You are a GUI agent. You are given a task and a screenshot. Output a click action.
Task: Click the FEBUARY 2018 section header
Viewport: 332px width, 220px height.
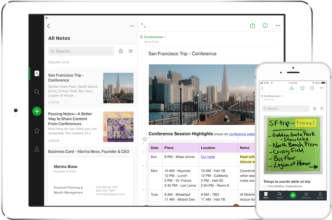point(59,62)
